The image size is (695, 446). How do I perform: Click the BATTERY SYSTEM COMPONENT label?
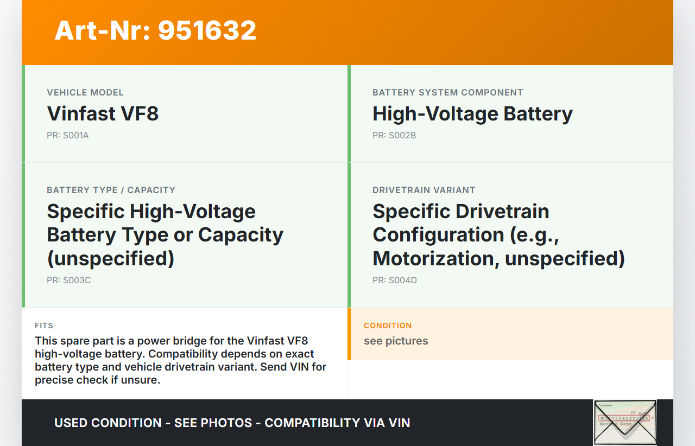point(447,93)
